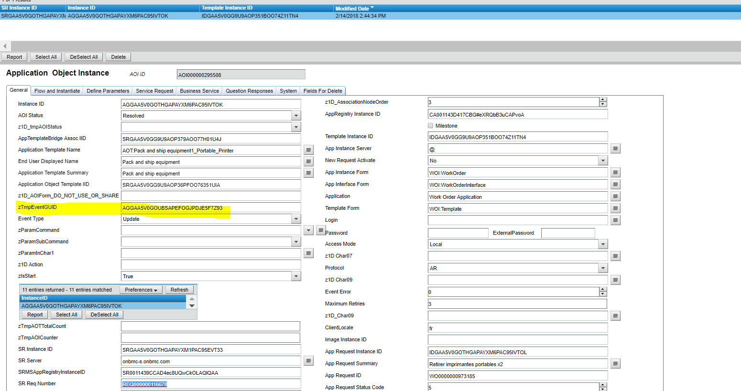Viewport: 741px width, 391px height.
Task: Open menu icon beside Login field
Action: (616, 220)
